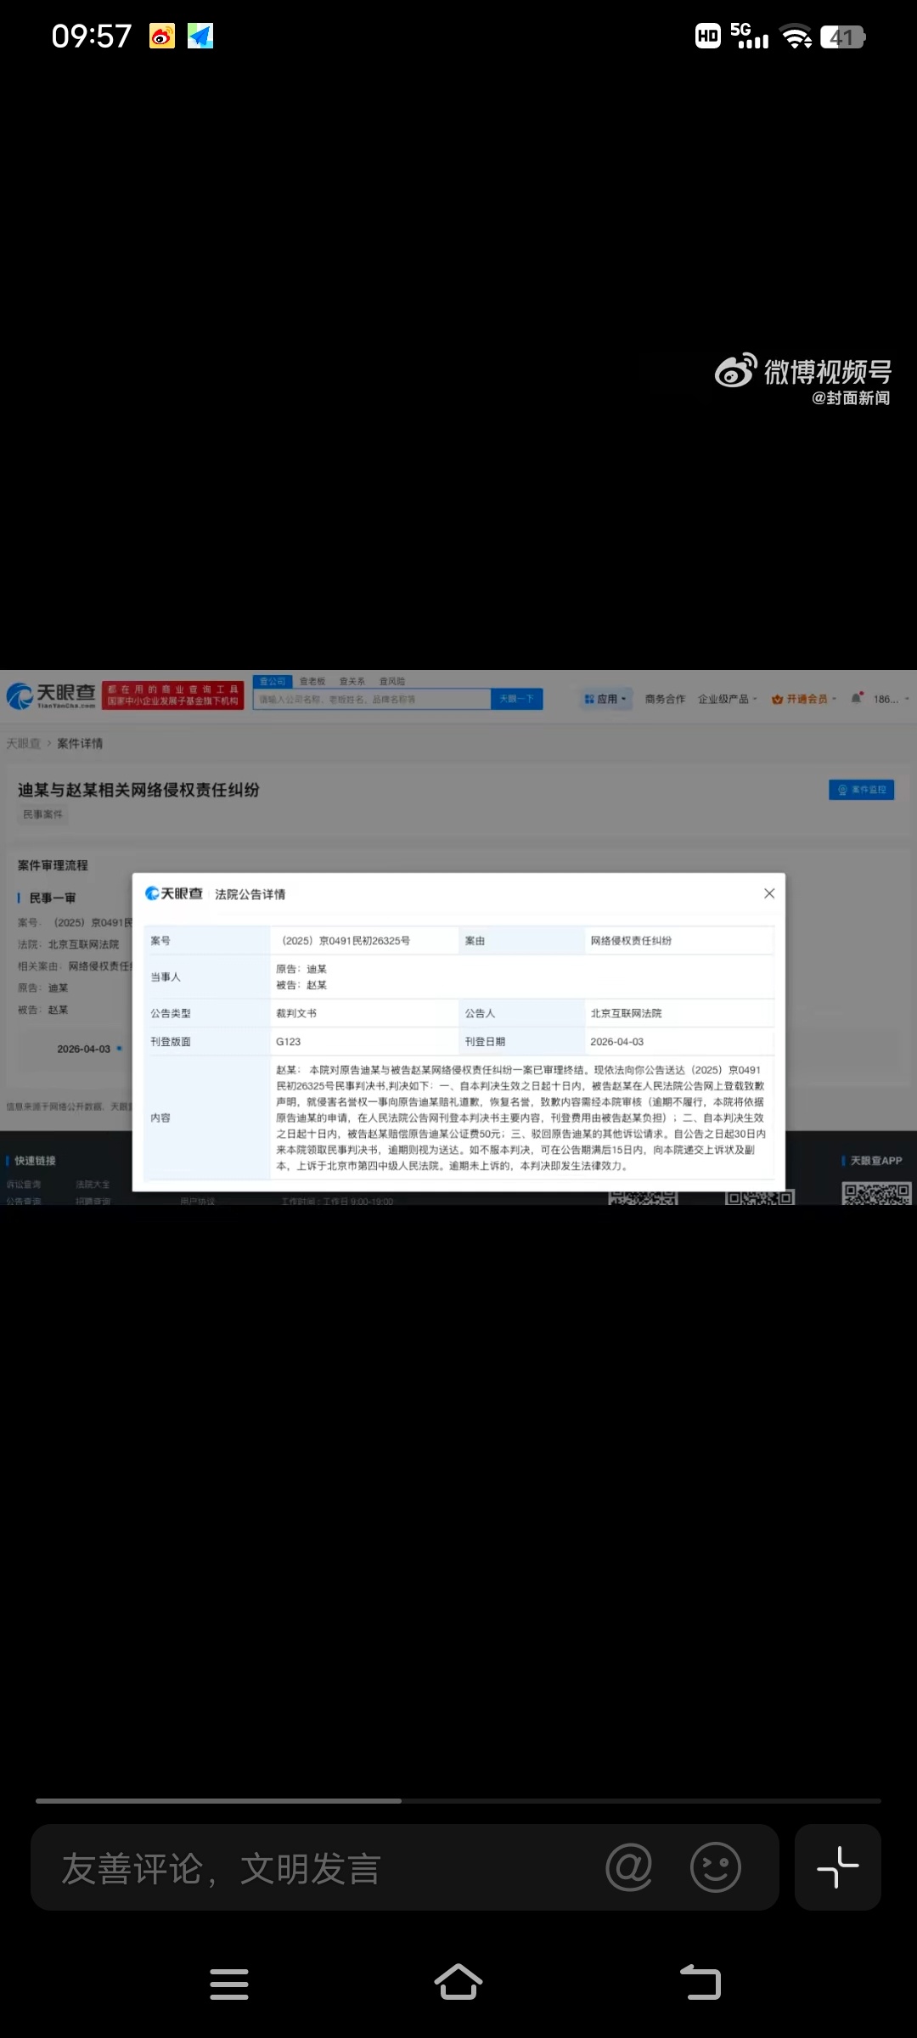
Task: Open the 应用 dropdown in video
Action: click(605, 699)
